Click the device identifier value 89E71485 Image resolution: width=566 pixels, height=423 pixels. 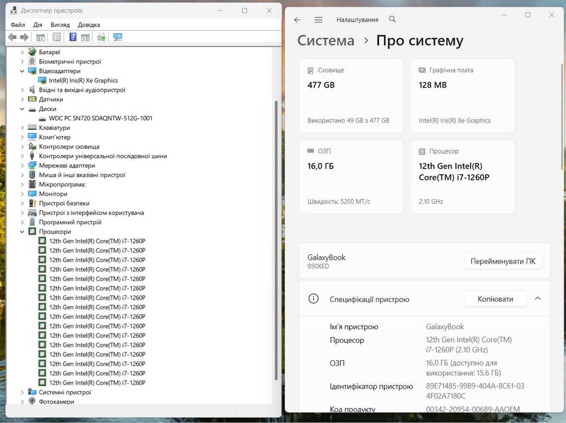coord(475,391)
